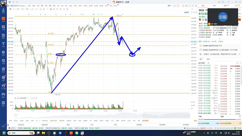Click the zoom-out minus icon beside price axis
242x136 pixels.
[194, 12]
